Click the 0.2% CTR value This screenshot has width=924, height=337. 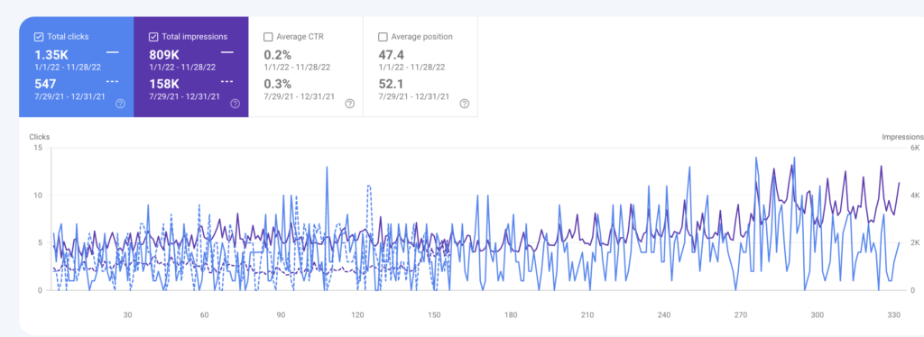pos(278,55)
